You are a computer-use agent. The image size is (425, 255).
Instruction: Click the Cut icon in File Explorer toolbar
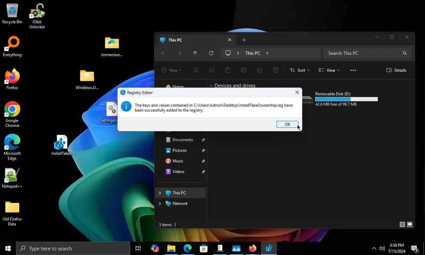196,70
